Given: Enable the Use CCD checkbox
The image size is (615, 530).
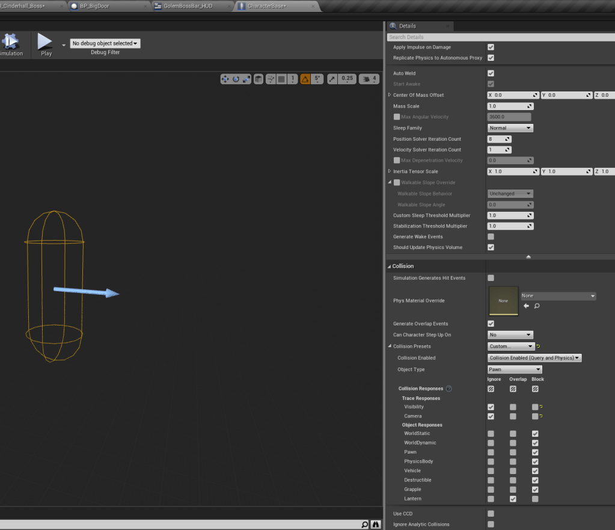Looking at the screenshot, I should 491,514.
